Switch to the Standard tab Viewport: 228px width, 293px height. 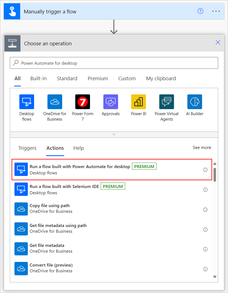coord(67,79)
